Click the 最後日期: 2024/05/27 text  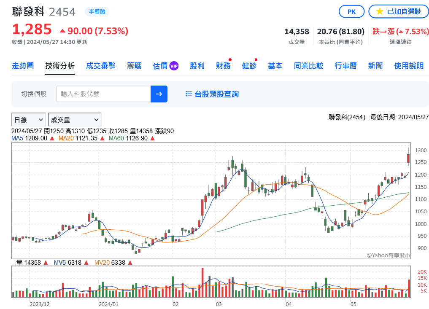click(399, 117)
